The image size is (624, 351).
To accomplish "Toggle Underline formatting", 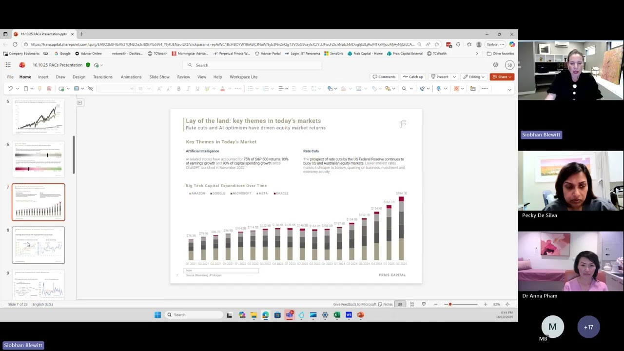I will [x=197, y=88].
